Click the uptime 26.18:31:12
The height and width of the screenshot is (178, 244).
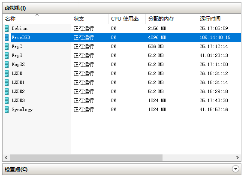214,73
